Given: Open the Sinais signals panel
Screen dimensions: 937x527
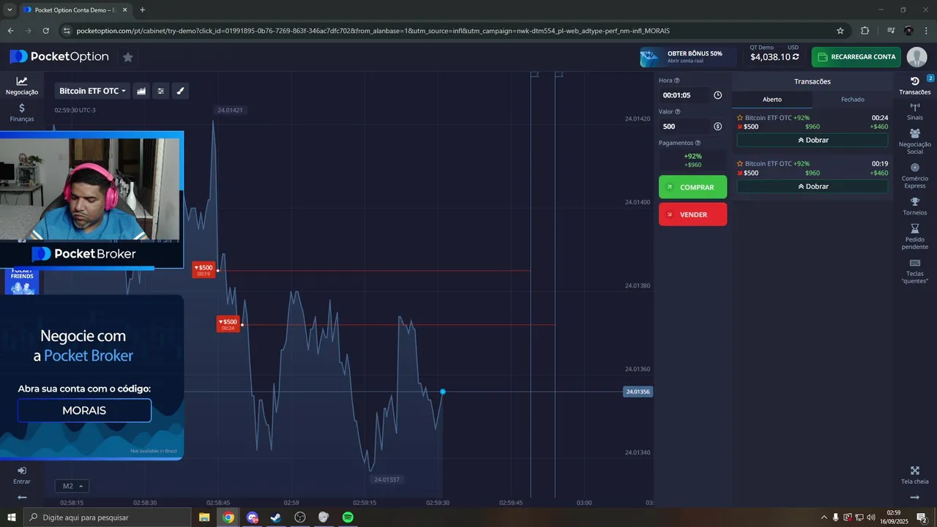Looking at the screenshot, I should pyautogui.click(x=915, y=111).
